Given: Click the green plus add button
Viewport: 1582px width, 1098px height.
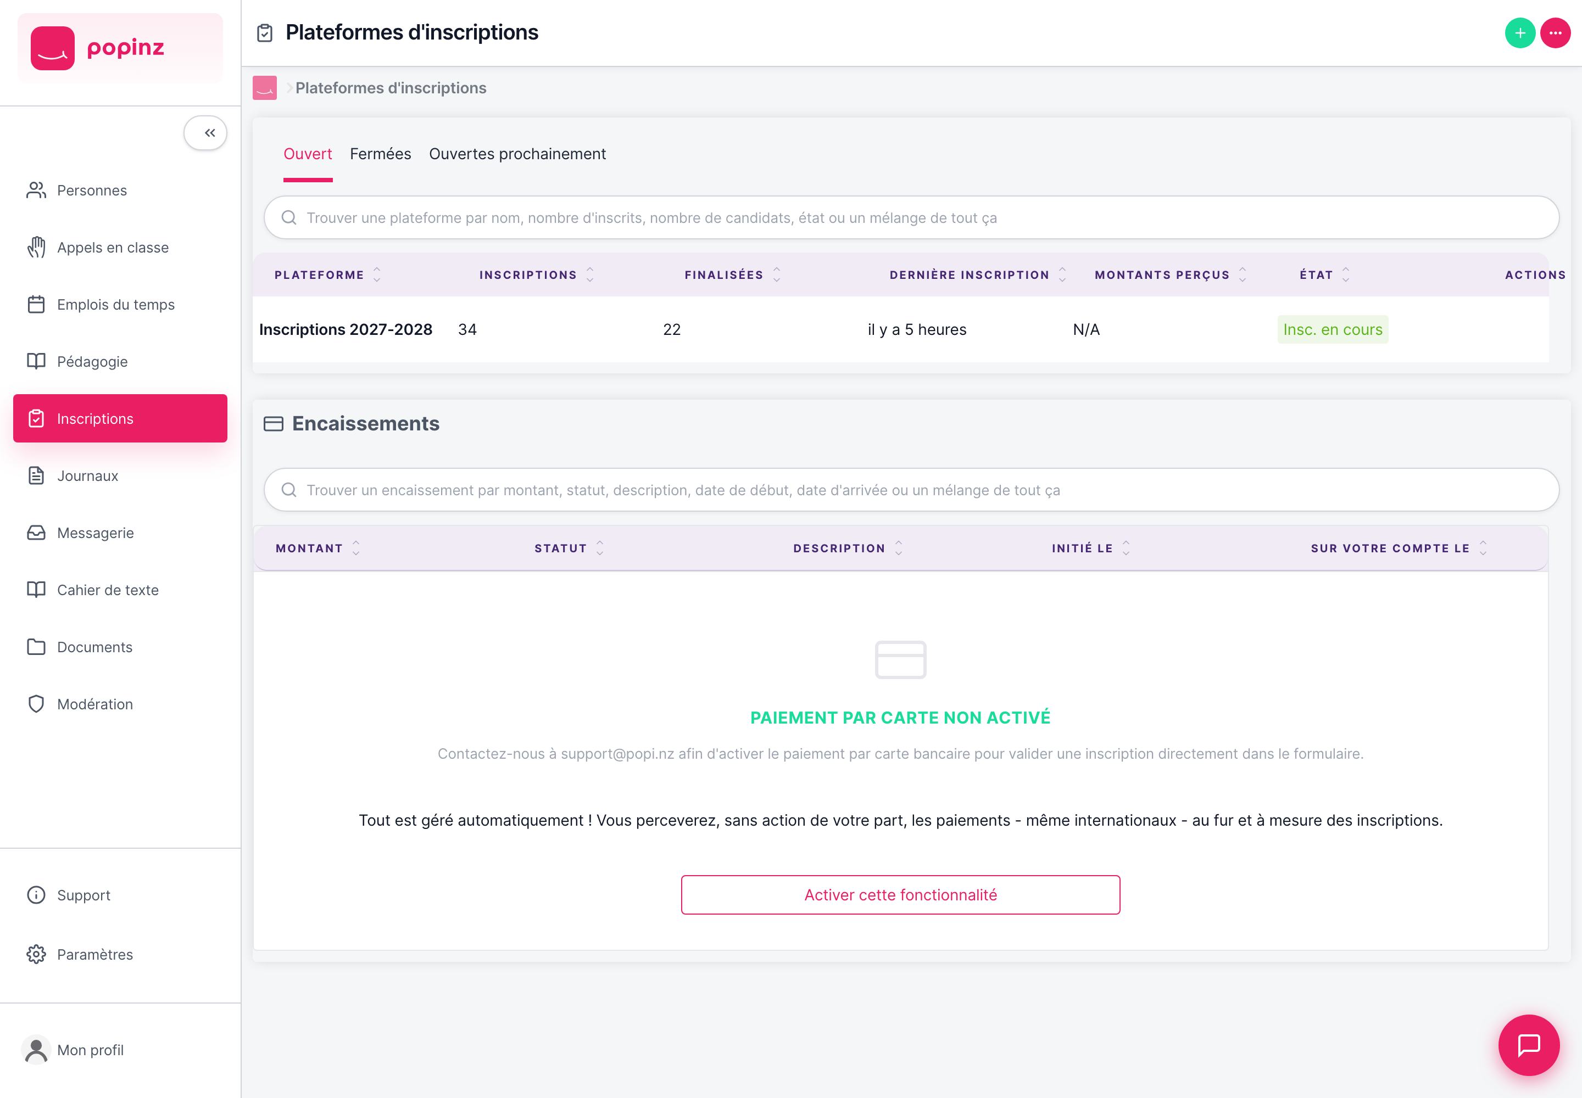Looking at the screenshot, I should coord(1520,33).
